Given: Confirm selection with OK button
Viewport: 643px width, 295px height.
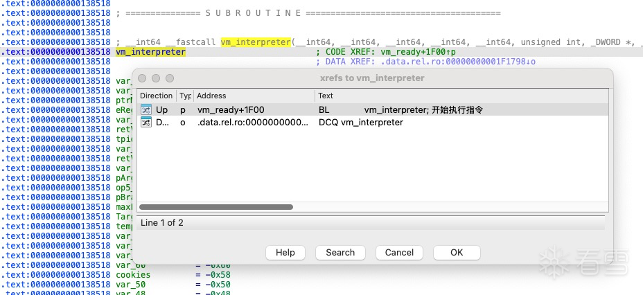Looking at the screenshot, I should (x=457, y=253).
